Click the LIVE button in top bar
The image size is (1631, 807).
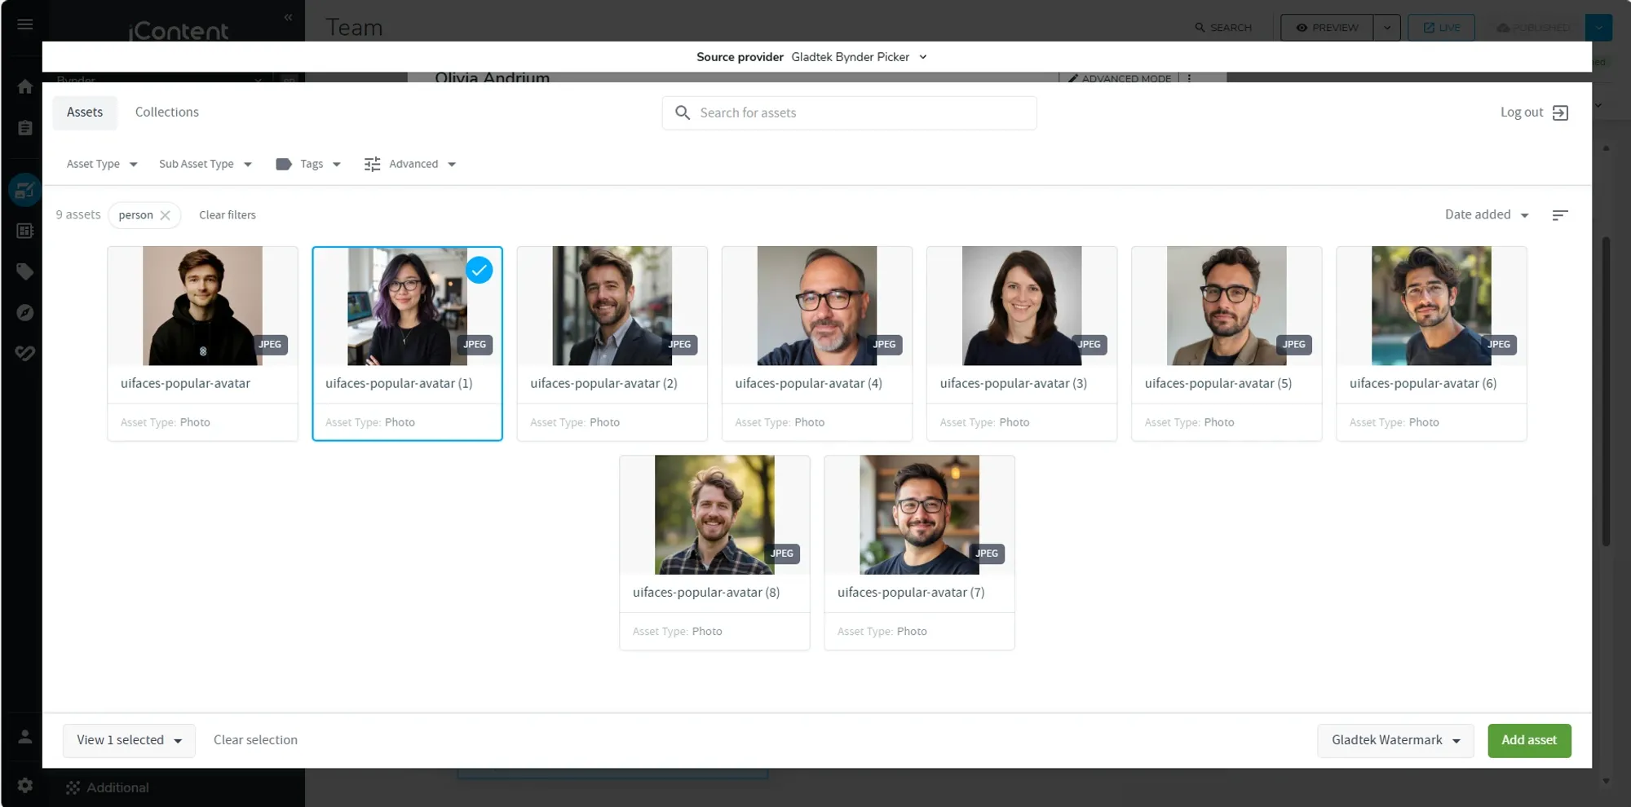(x=1441, y=28)
